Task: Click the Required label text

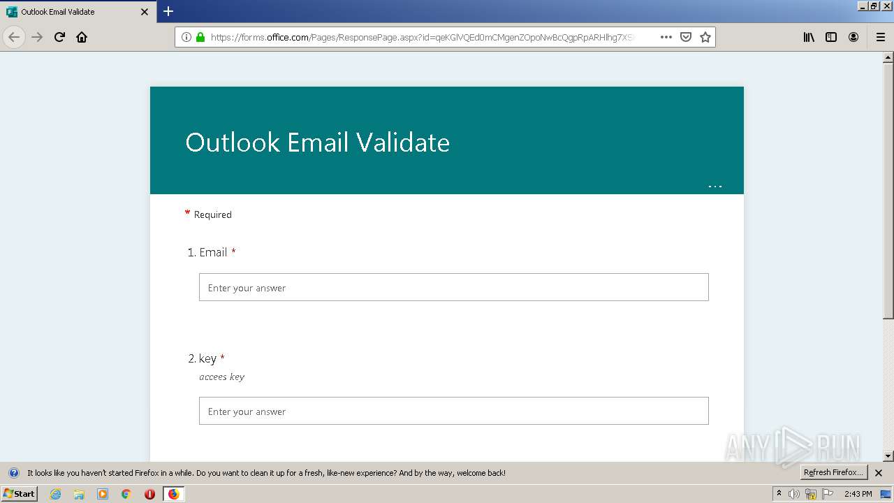Action: tap(213, 214)
